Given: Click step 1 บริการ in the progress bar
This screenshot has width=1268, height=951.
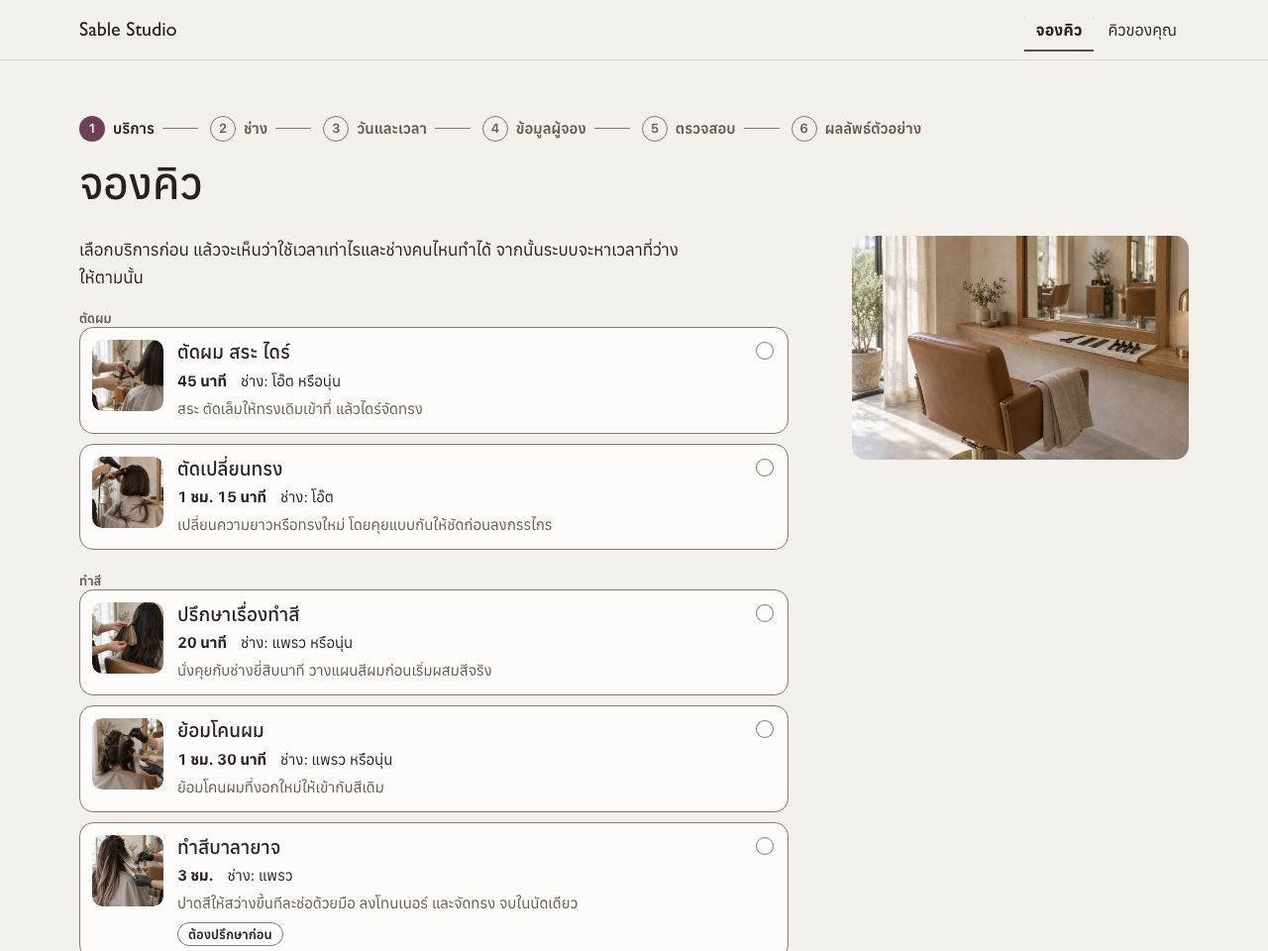Looking at the screenshot, I should pos(117,129).
